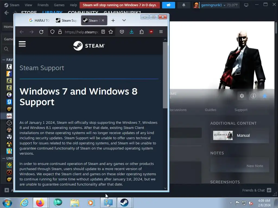Image resolution: width=278 pixels, height=208 pixels.
Task: Click the Firefox forward arrow
Action: point(31,32)
